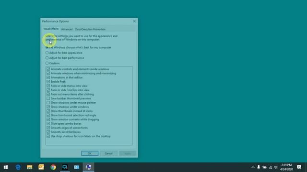Viewport: 307px width, 172px height.
Task: Open the monitor app icon on taskbar
Action: (x=65, y=167)
